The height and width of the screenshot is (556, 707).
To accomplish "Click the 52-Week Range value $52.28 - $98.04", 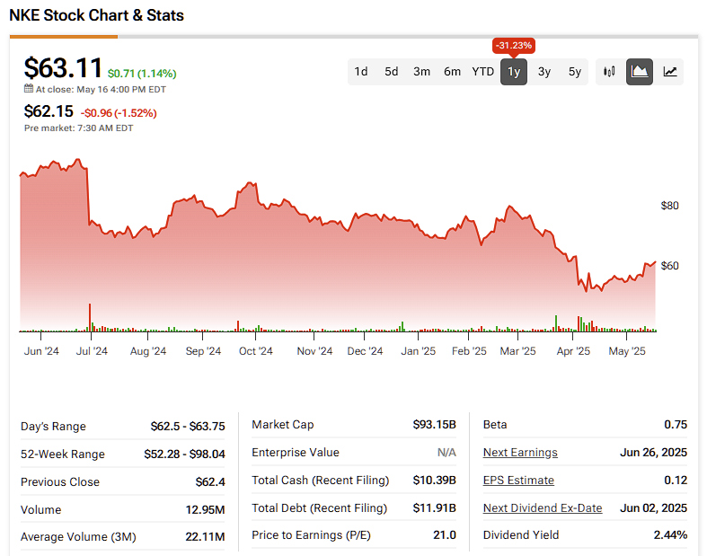I will [x=184, y=455].
